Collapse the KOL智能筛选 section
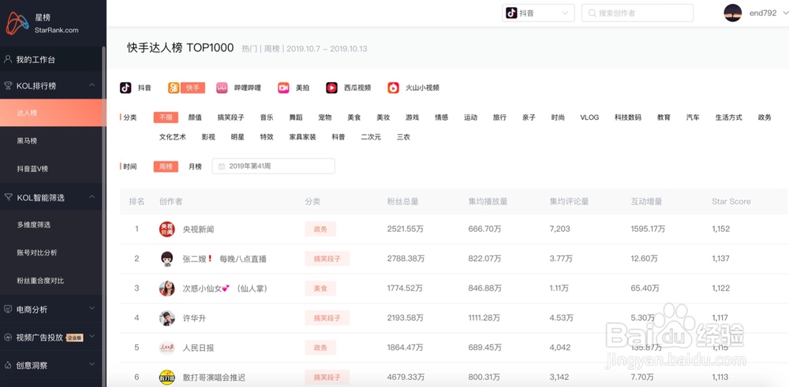This screenshot has height=387, width=789. coord(92,198)
